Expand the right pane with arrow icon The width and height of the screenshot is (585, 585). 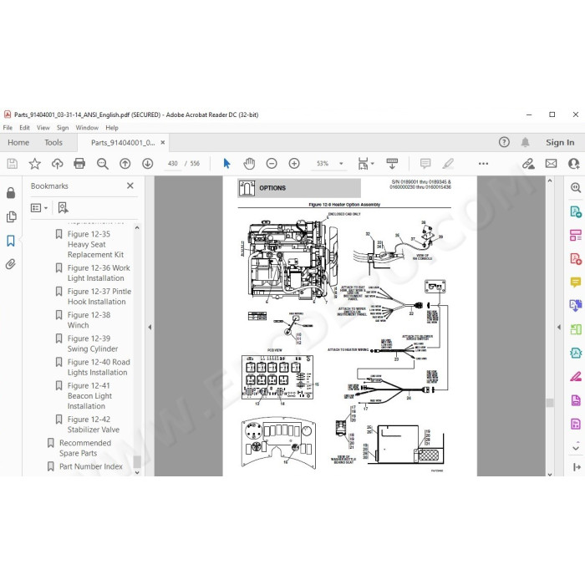pos(577,466)
